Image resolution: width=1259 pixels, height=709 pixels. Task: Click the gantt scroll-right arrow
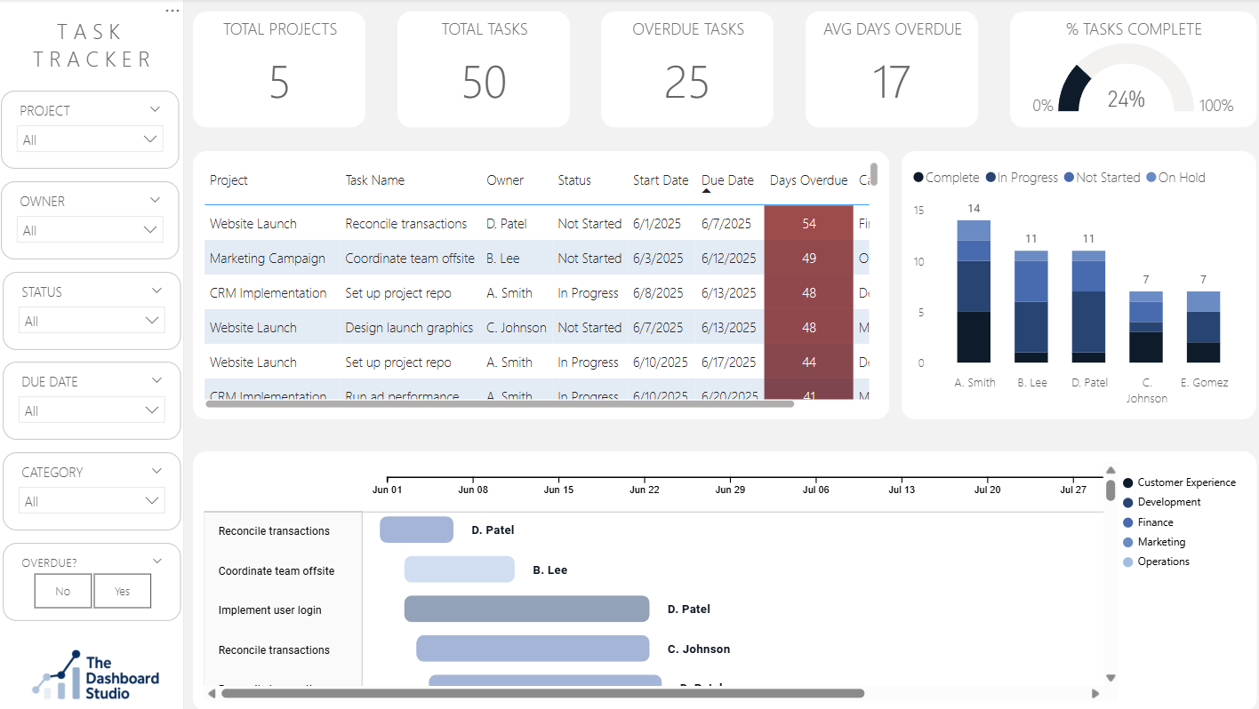[x=1095, y=693]
